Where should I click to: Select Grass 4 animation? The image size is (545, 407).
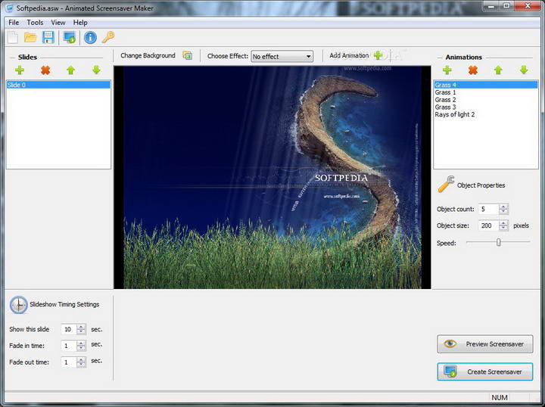[x=485, y=85]
